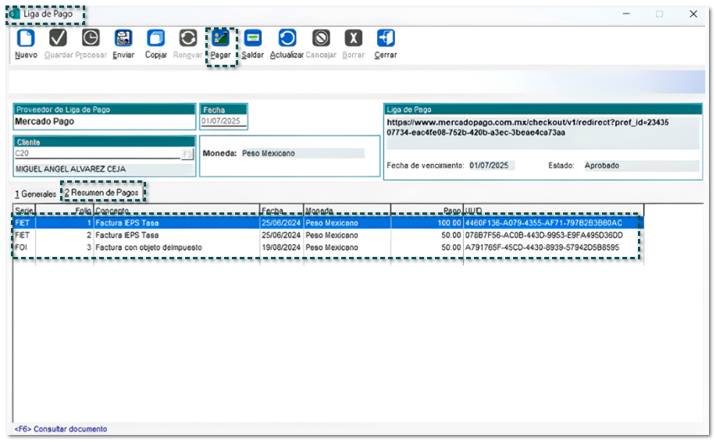Open the F3 client lookup button

(187, 155)
